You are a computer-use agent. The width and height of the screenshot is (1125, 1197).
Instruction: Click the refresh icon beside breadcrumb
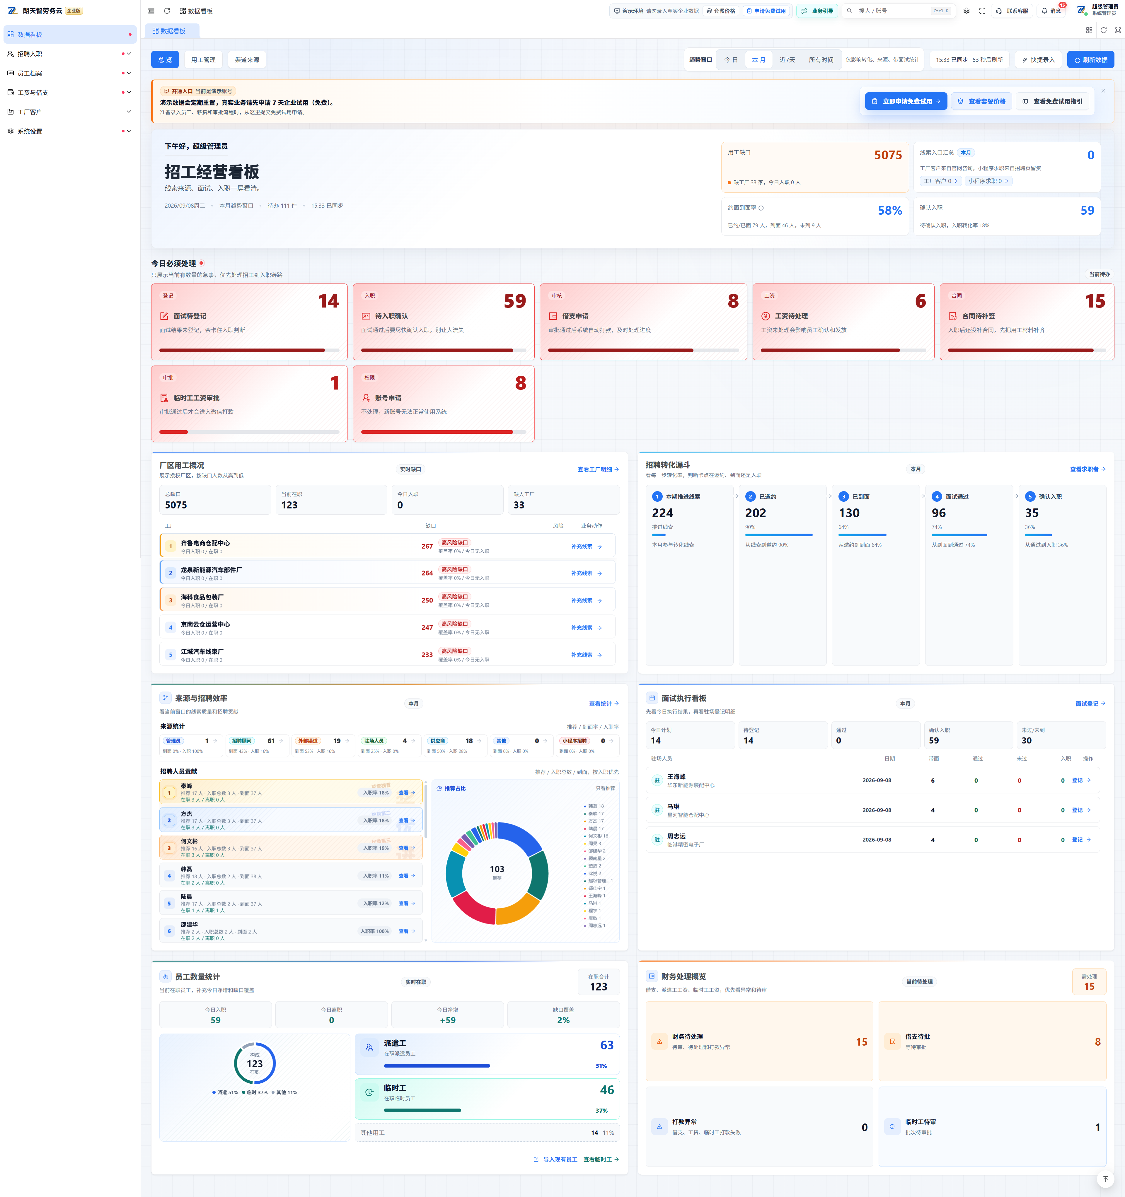click(x=167, y=11)
